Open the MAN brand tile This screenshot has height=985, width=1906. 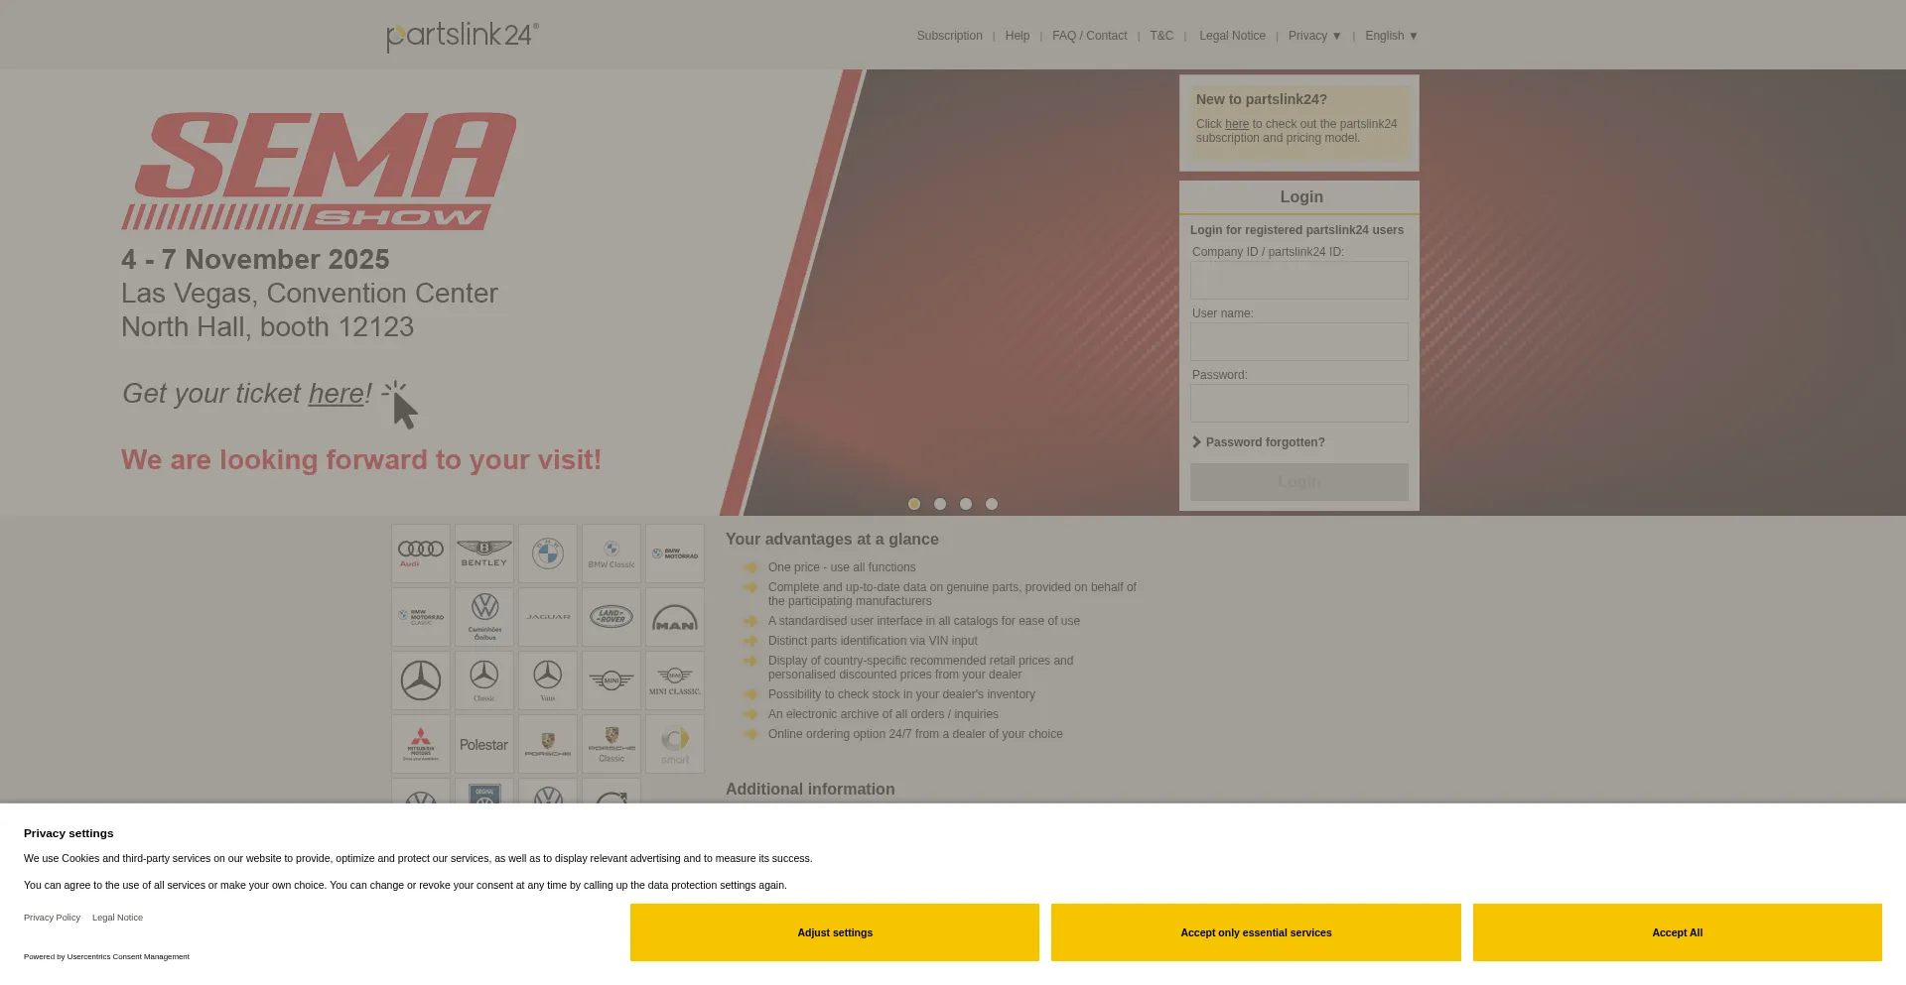point(675,617)
